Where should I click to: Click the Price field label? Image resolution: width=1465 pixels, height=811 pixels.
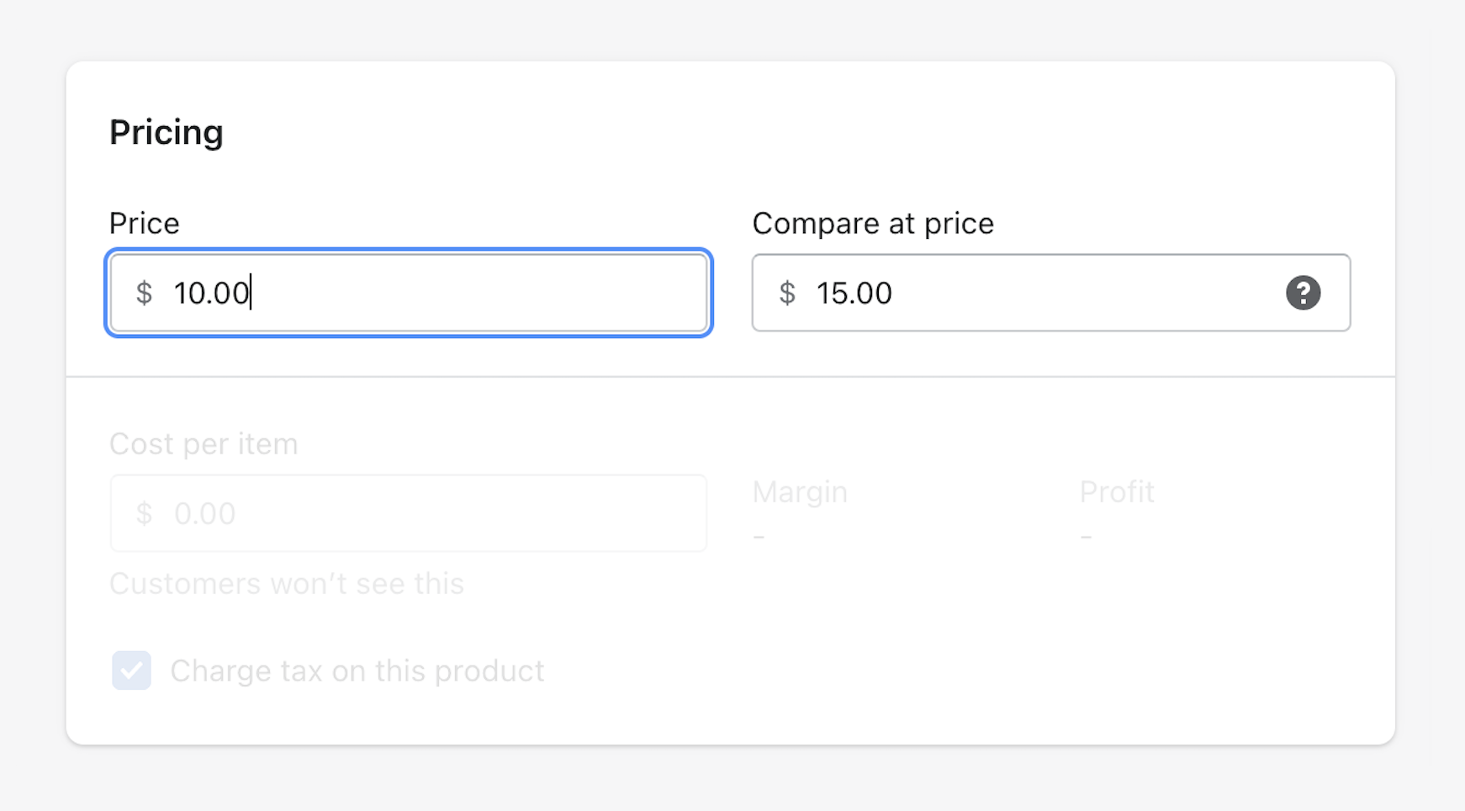(145, 223)
